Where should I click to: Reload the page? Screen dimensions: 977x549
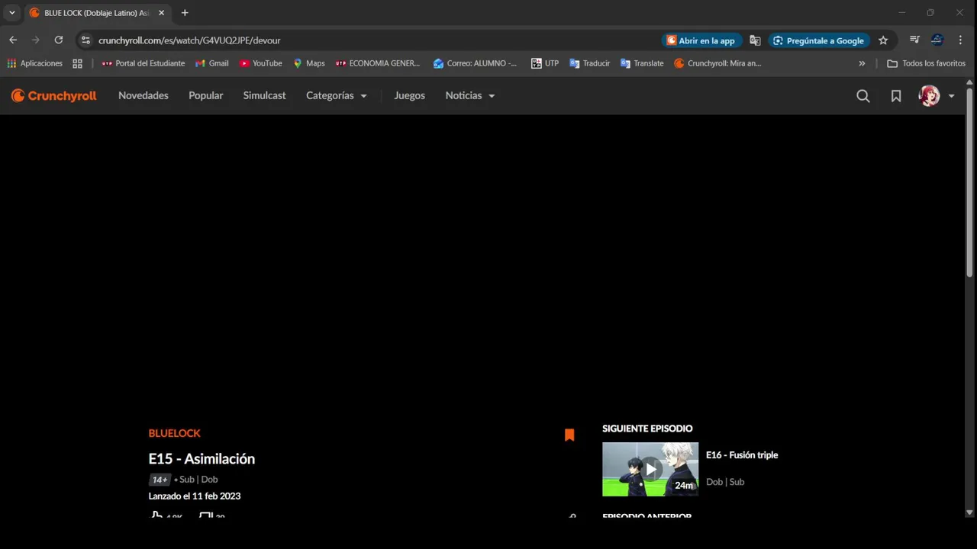pos(59,40)
